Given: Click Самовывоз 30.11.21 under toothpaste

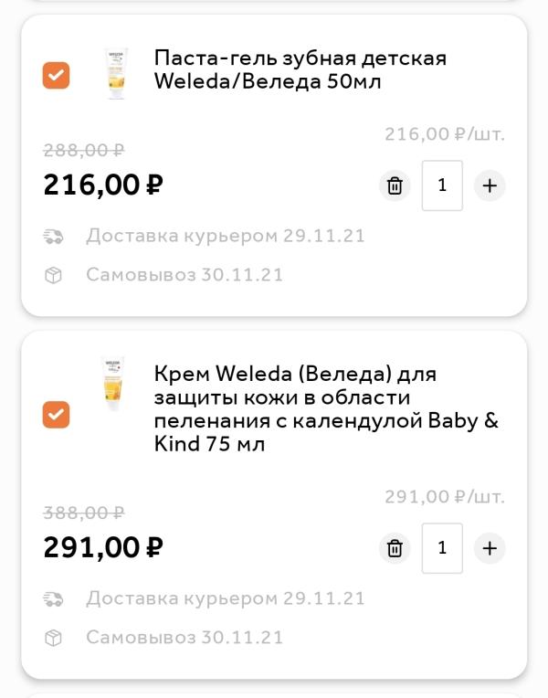Looking at the screenshot, I should (184, 275).
